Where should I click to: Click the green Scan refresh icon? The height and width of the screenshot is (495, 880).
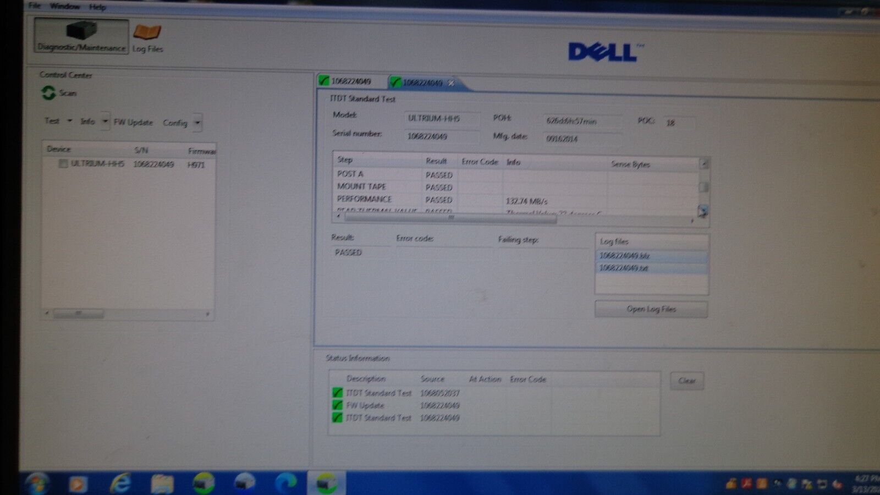point(48,93)
